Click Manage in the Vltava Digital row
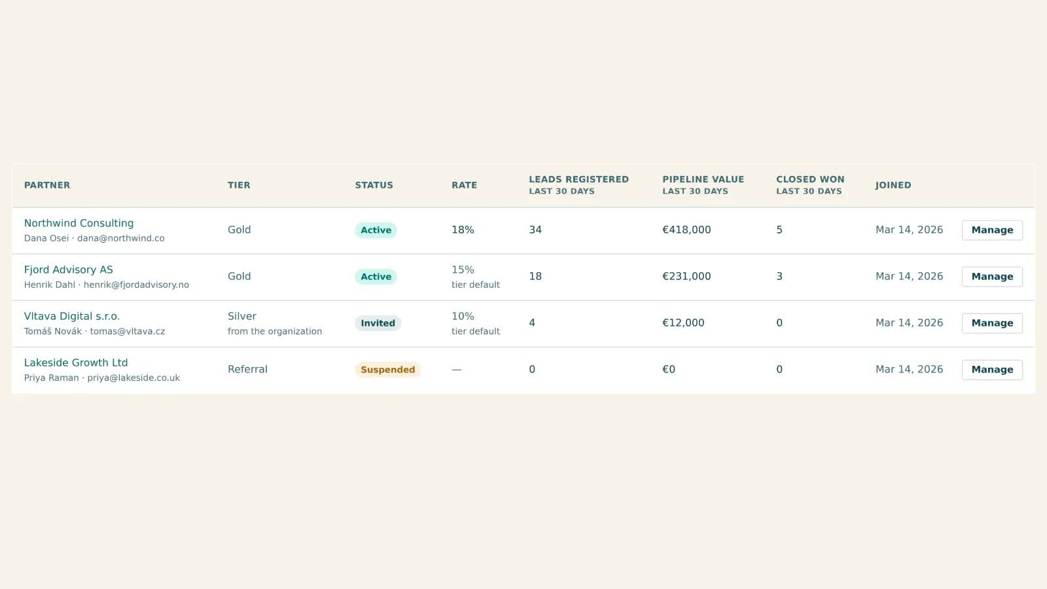The image size is (1047, 589). (x=992, y=323)
